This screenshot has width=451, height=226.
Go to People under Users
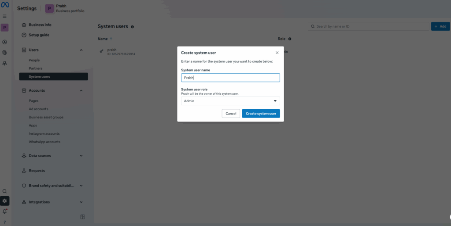coord(34,60)
